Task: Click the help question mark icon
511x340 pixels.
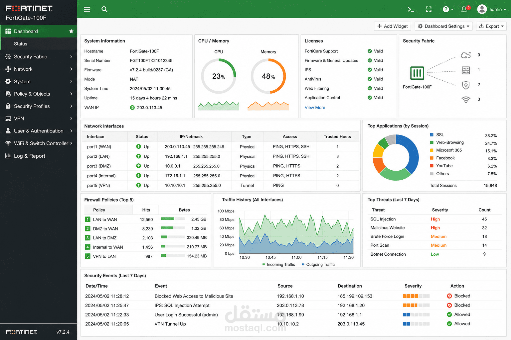Action: 448,9
